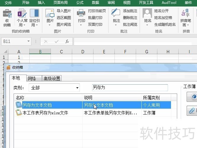Open the 个人常用 menu icon
This screenshot has width=197, height=148.
pyautogui.click(x=22, y=13)
